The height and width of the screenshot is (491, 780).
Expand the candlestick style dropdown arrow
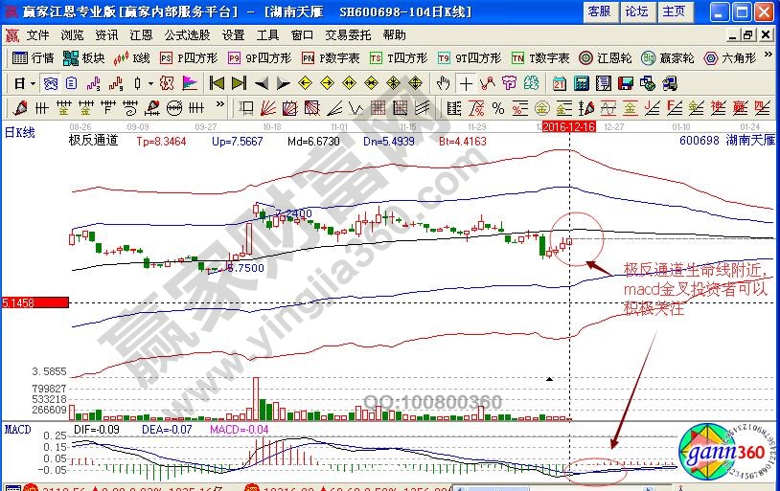(x=150, y=82)
